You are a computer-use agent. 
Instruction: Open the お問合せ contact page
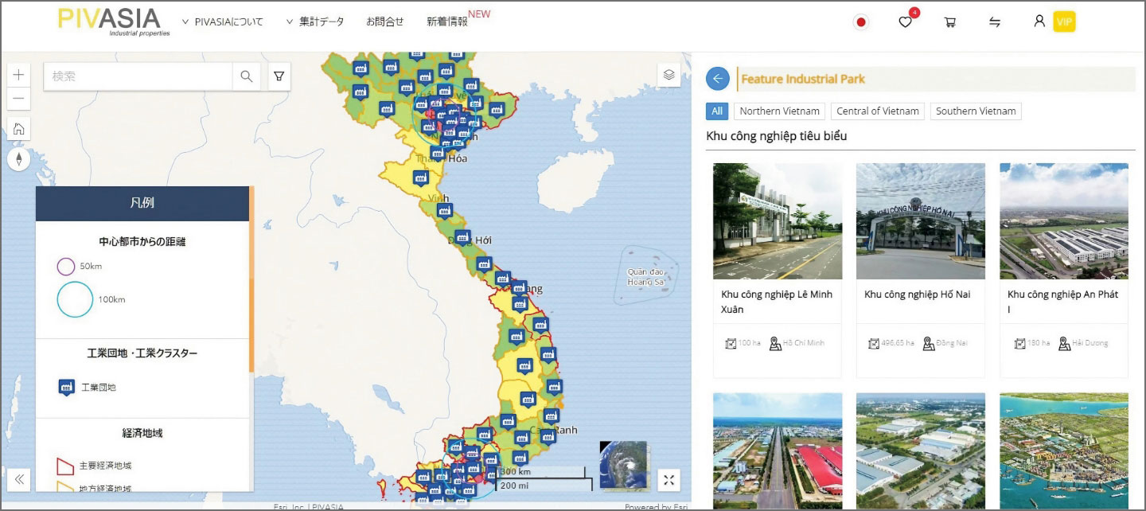385,21
